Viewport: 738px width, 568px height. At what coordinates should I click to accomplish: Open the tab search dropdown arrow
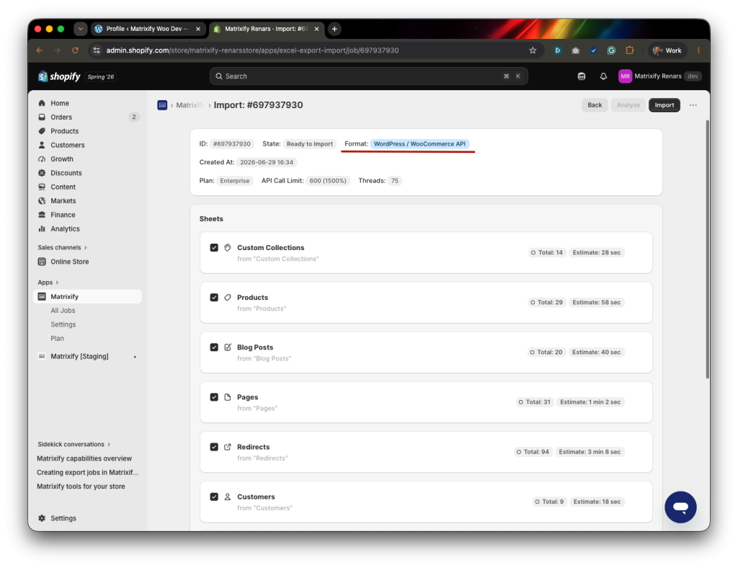tap(81, 29)
